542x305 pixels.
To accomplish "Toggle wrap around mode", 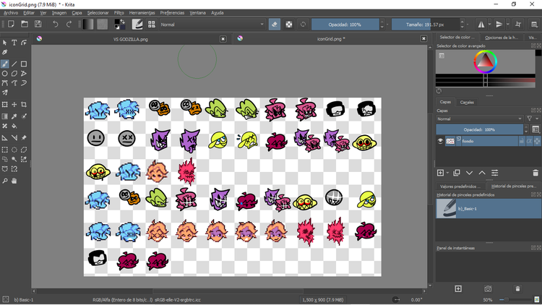I will 518,24.
